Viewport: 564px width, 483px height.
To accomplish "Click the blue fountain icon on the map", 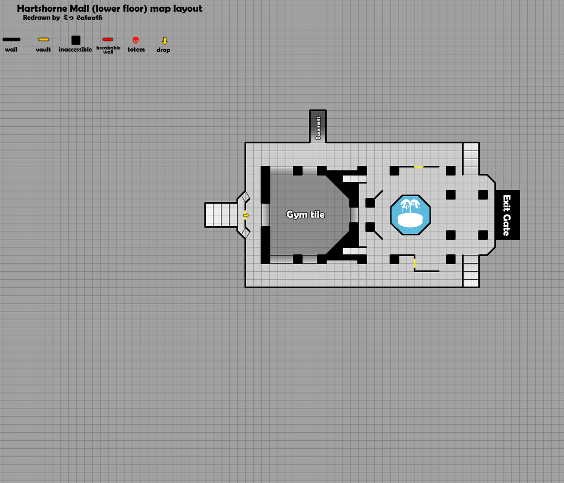I will click(x=410, y=215).
